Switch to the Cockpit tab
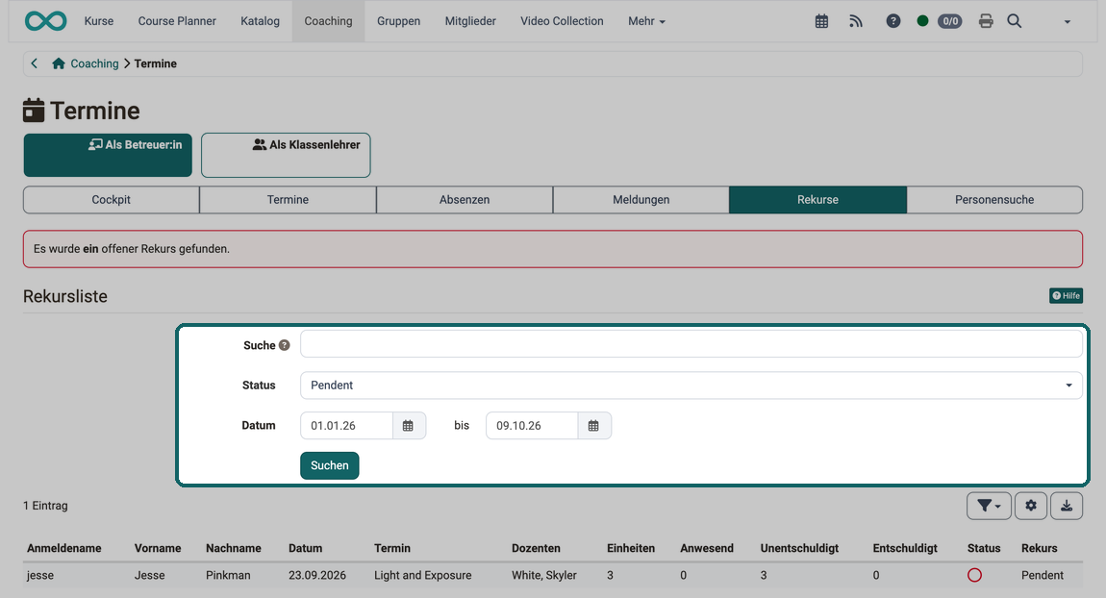1106x598 pixels. (x=112, y=200)
